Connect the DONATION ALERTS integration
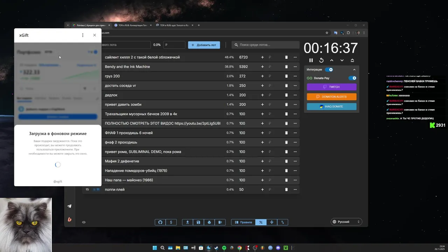 (331, 97)
